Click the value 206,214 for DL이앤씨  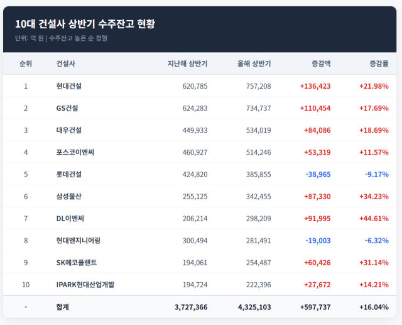(x=195, y=218)
